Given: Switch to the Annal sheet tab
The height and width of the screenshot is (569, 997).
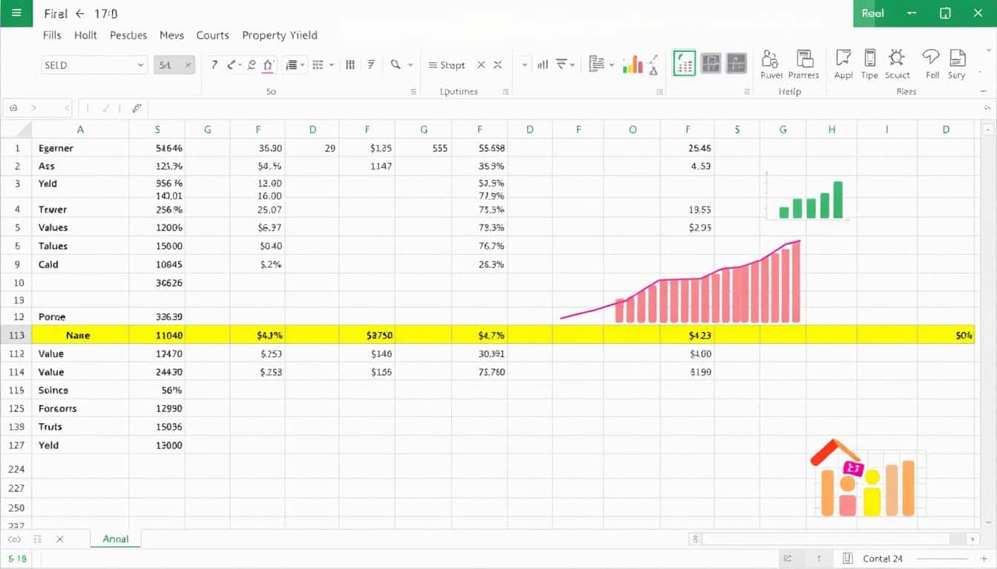Looking at the screenshot, I should coord(116,539).
